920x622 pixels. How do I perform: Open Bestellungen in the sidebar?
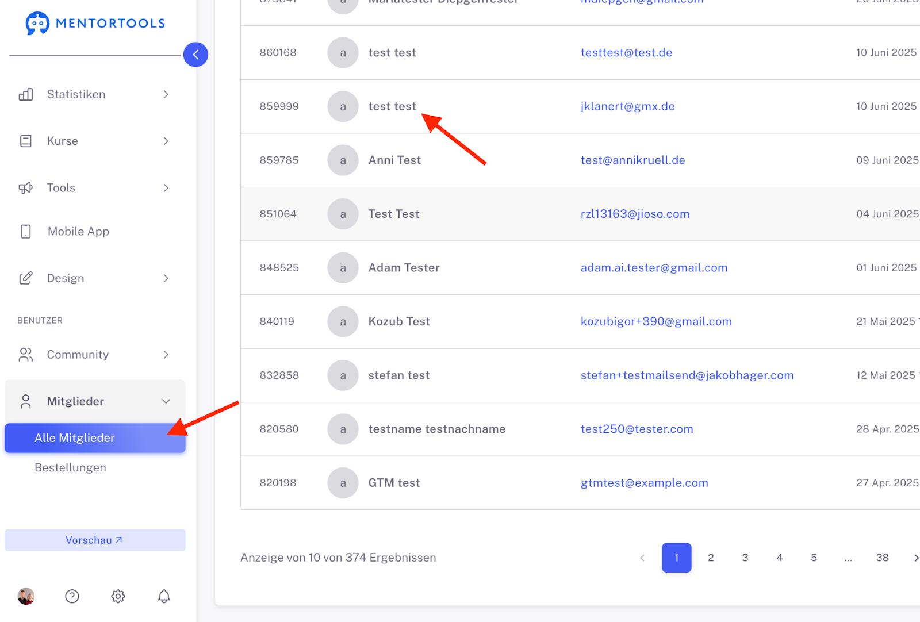click(x=70, y=467)
